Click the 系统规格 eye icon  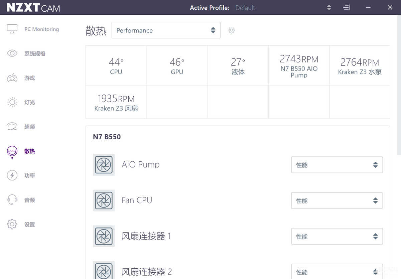tap(12, 53)
